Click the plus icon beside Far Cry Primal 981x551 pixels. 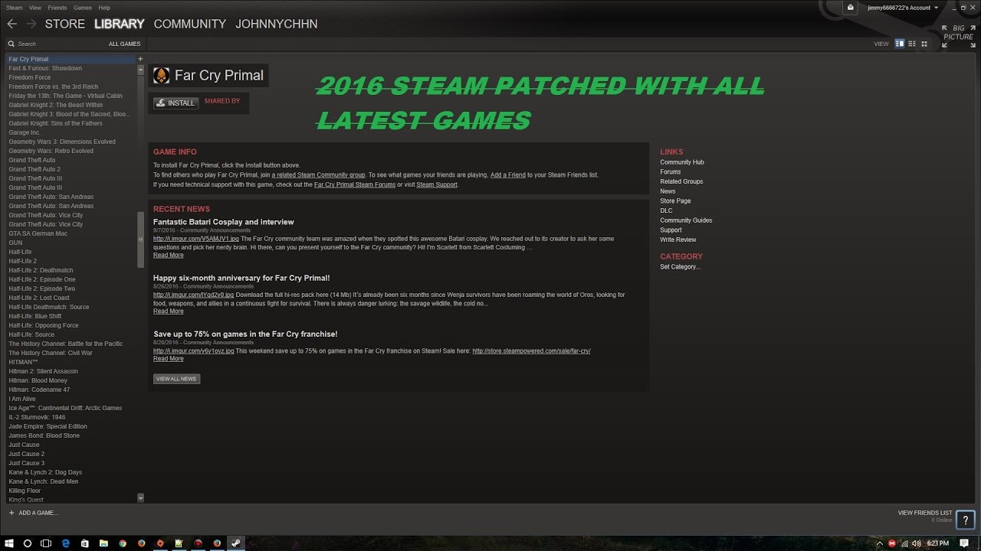[x=140, y=59]
